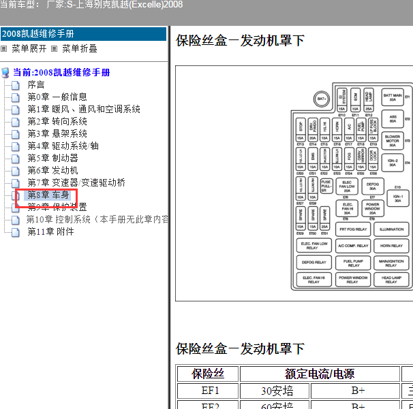This screenshot has height=409, width=413.
Task: Open 第7章 变速器/变速驱动桥
Action: [76, 182]
